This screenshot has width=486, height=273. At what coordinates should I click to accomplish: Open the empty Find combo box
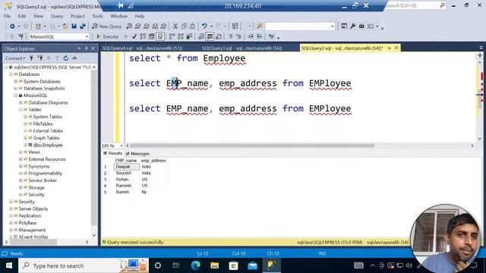point(300,27)
